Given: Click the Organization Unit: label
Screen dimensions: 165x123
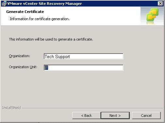Looking at the screenshot, I should (x=23, y=67).
